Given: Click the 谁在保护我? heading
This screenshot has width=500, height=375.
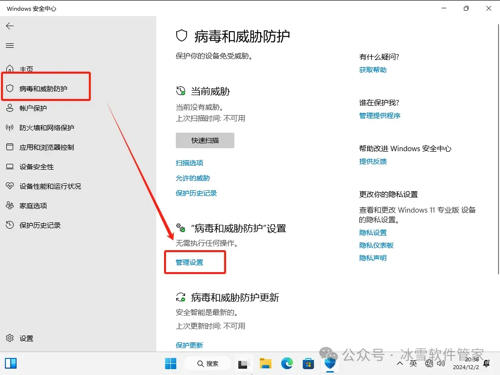Looking at the screenshot, I should [x=379, y=102].
